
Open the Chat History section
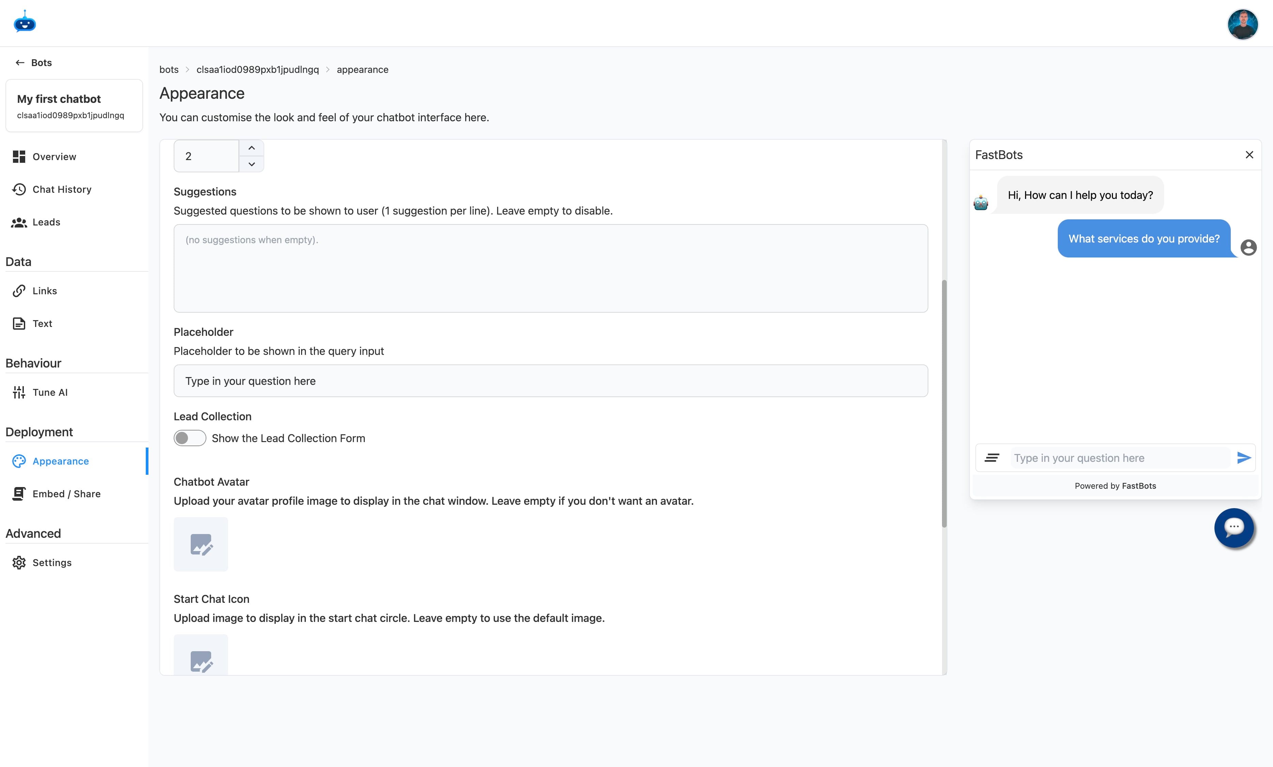point(62,189)
